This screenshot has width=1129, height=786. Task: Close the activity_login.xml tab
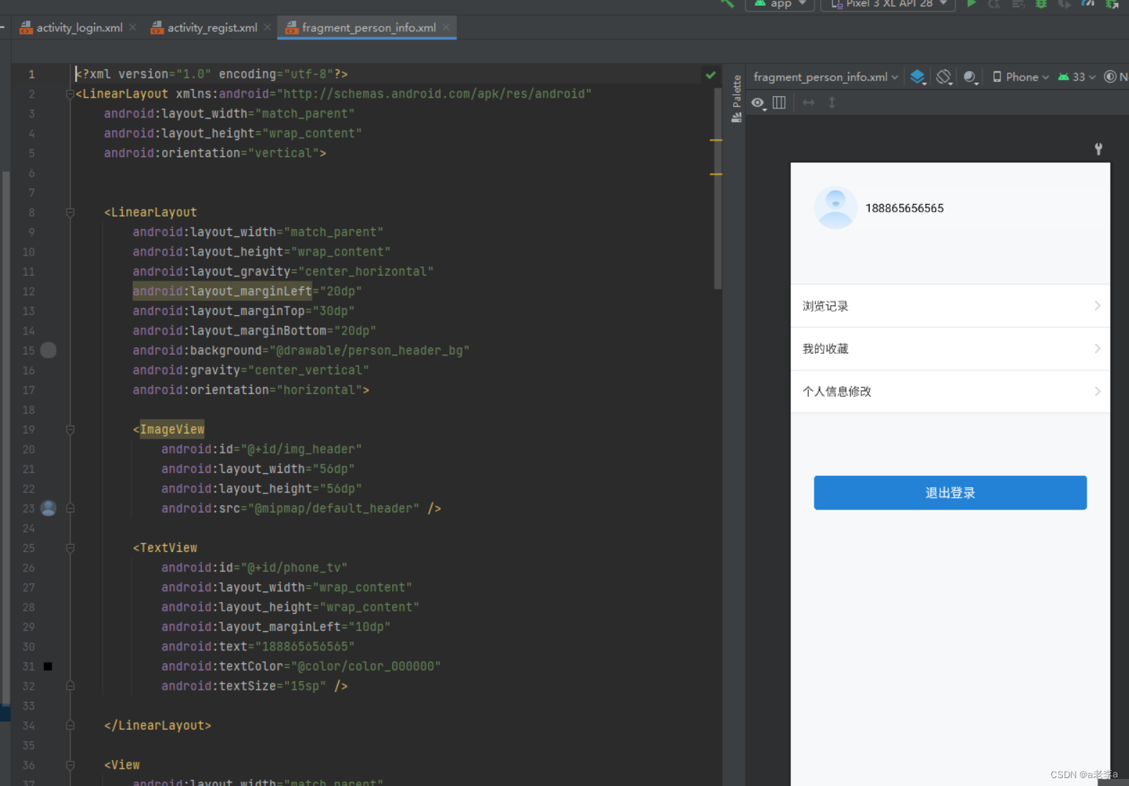click(133, 27)
